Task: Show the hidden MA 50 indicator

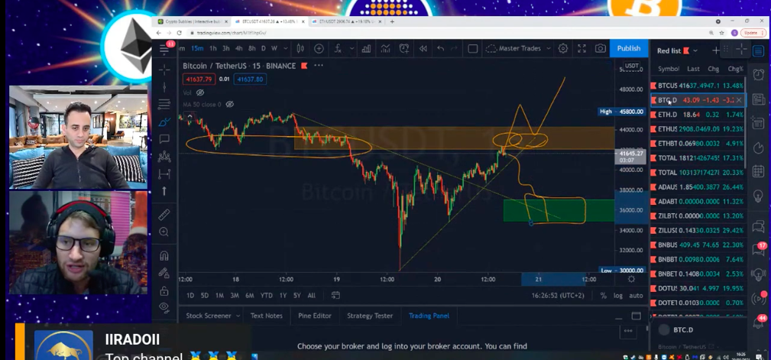Action: pyautogui.click(x=229, y=104)
